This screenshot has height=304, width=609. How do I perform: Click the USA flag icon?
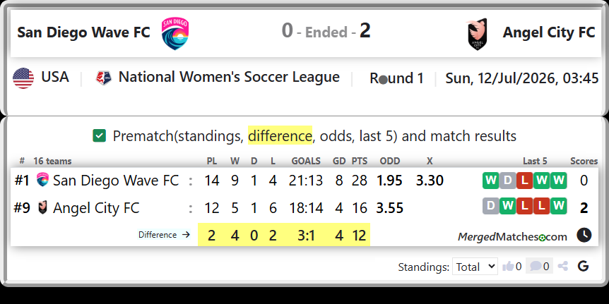tap(23, 78)
